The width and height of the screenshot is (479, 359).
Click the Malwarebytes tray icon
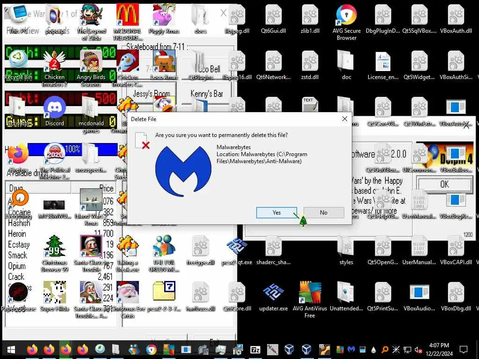click(x=351, y=349)
